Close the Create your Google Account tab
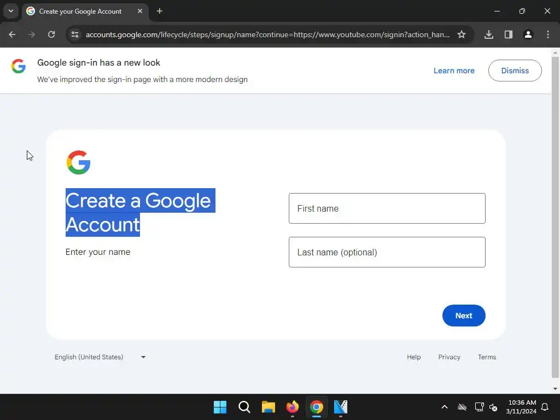This screenshot has width=560, height=420. point(140,11)
